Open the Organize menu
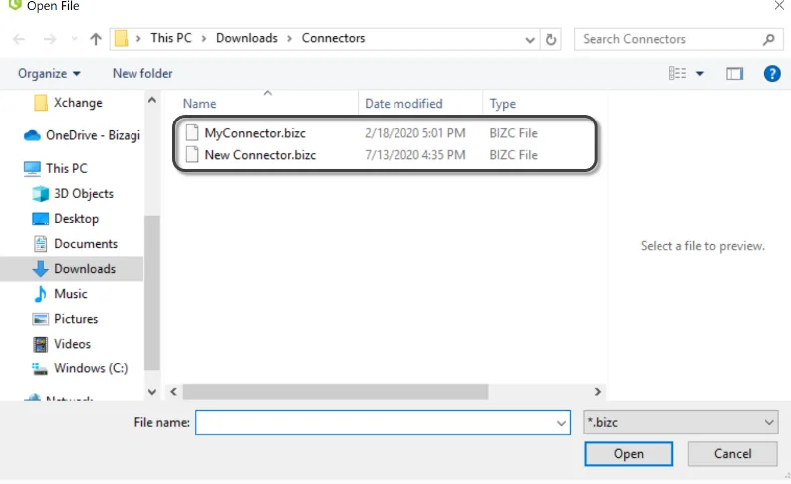 [x=49, y=74]
